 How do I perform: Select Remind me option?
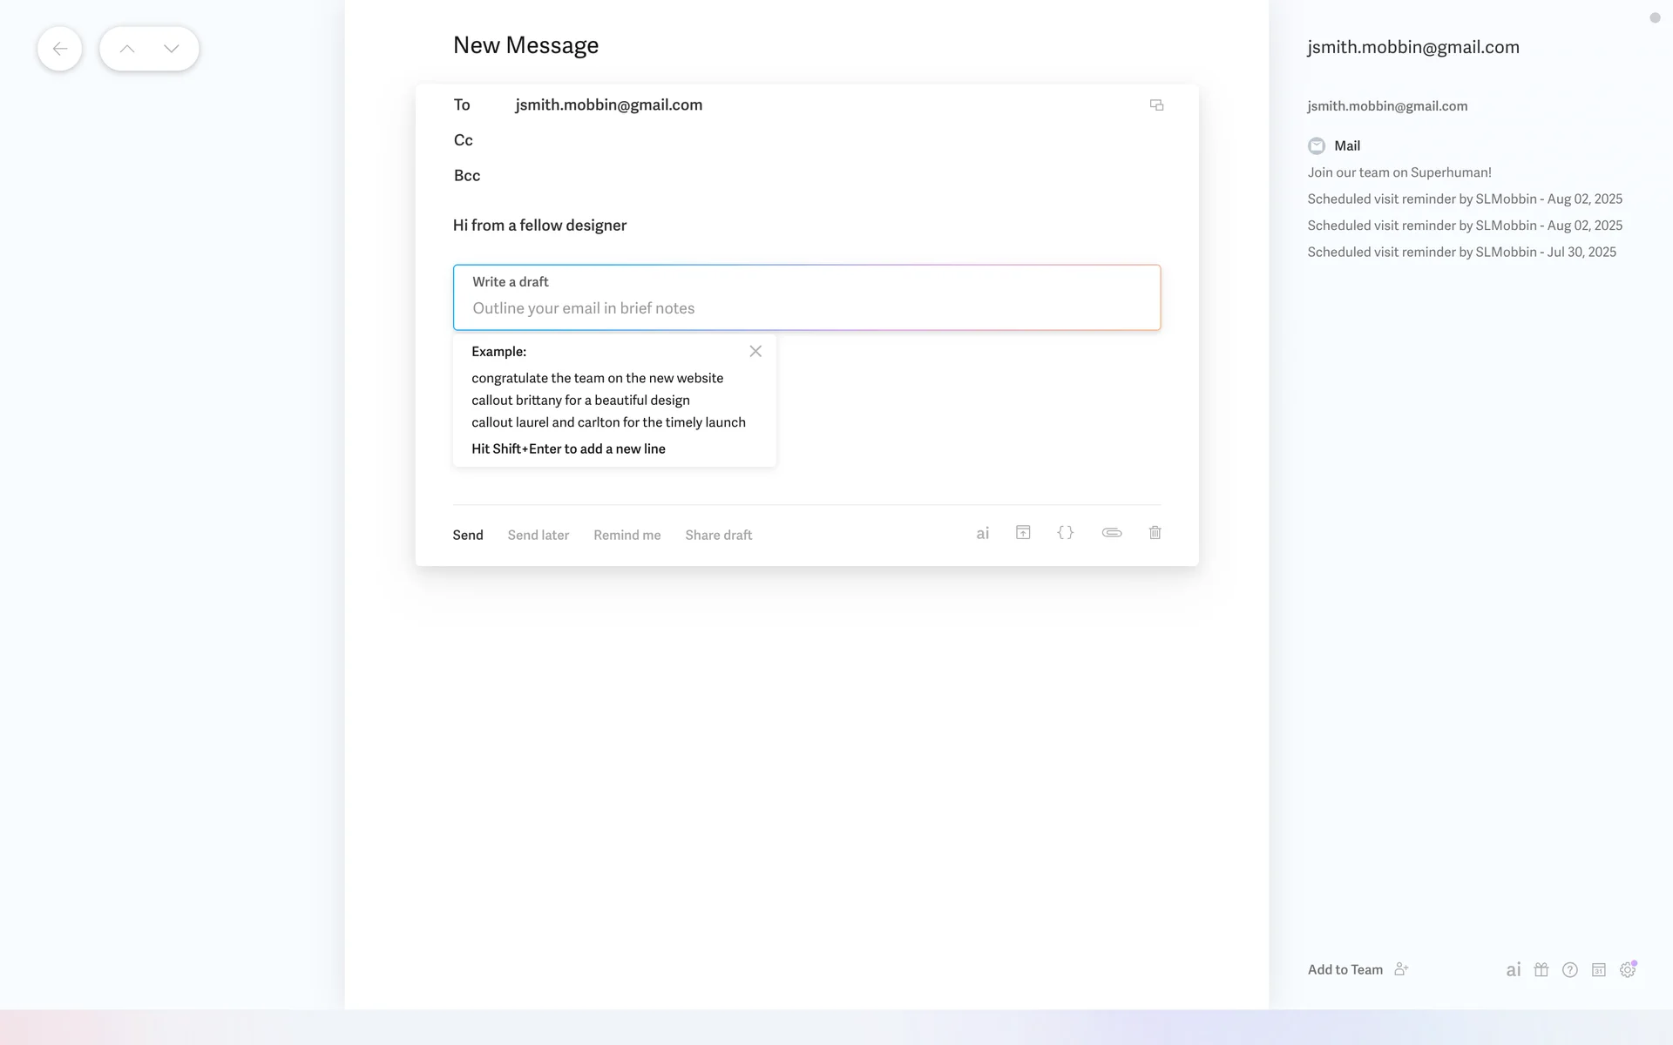click(627, 536)
